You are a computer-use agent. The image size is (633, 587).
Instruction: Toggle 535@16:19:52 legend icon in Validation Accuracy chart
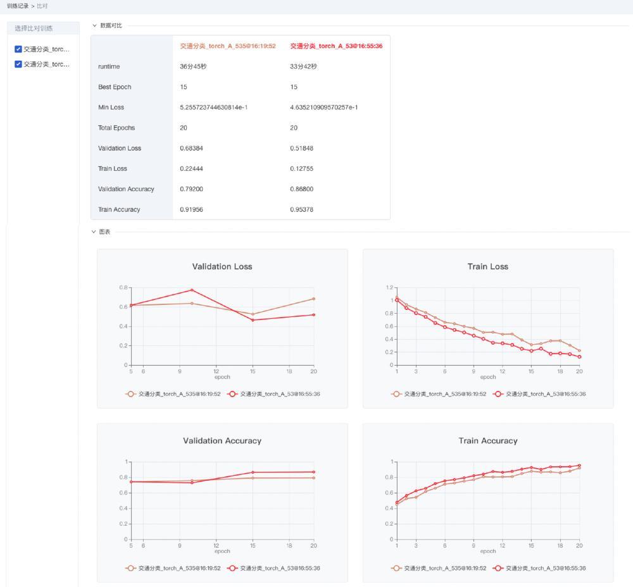(130, 569)
